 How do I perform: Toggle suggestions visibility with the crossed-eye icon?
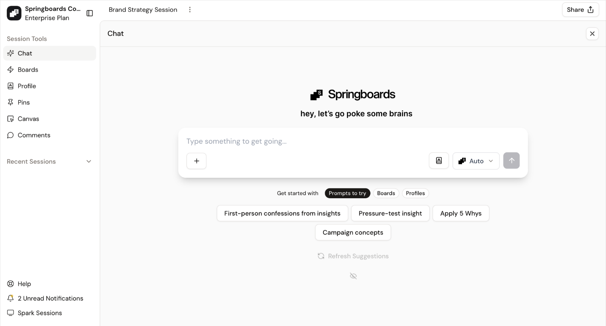point(353,276)
